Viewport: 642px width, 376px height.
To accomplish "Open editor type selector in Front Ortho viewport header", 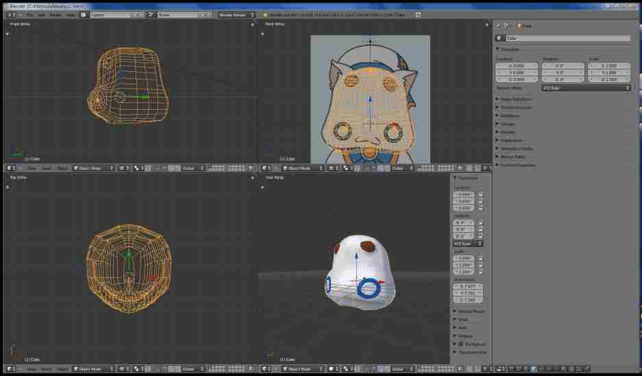I will 267,168.
